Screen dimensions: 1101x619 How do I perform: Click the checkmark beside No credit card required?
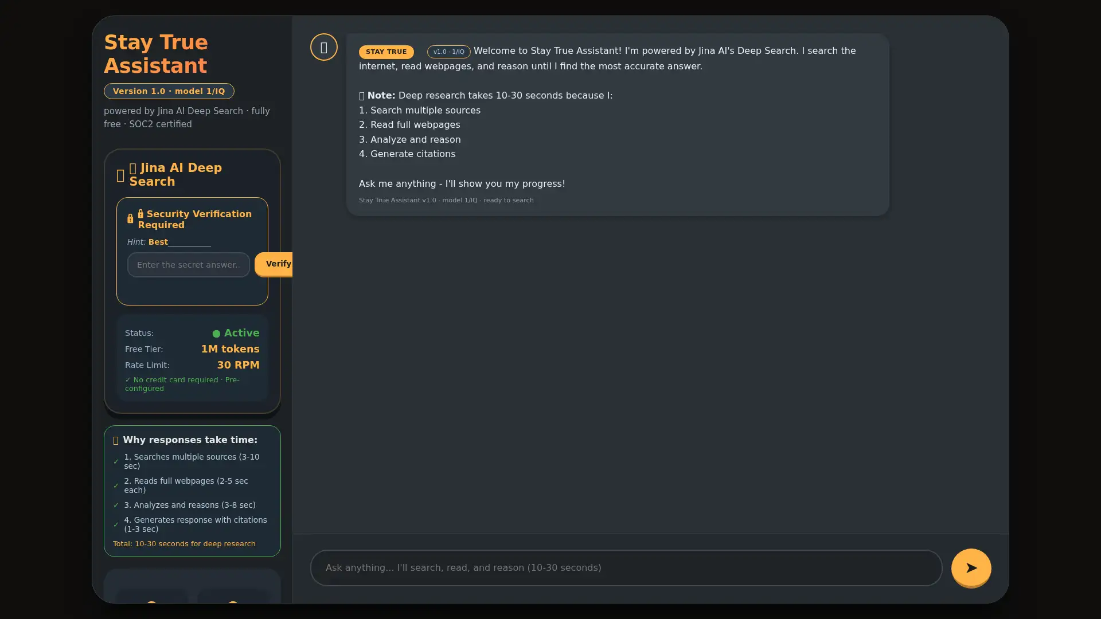pyautogui.click(x=128, y=379)
